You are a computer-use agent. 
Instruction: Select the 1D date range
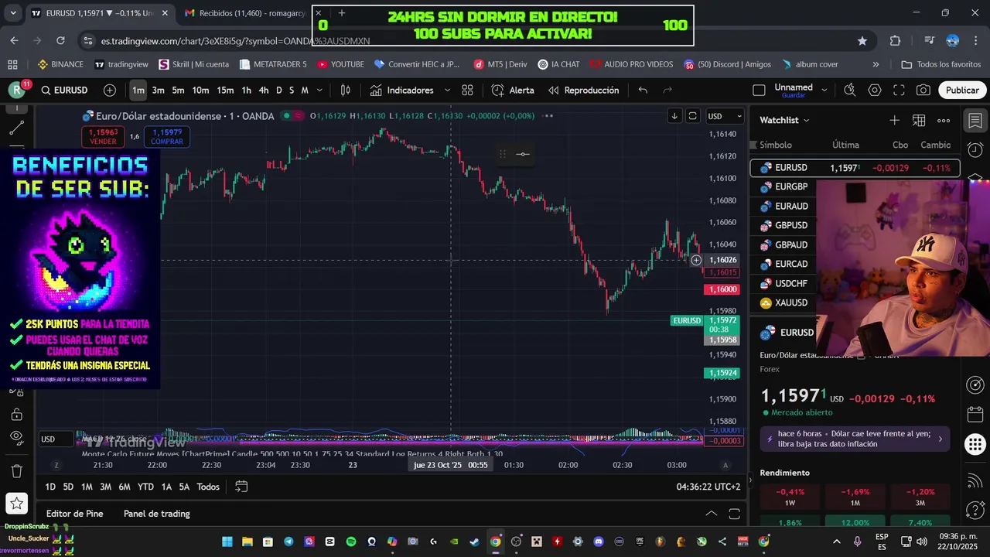click(x=50, y=487)
